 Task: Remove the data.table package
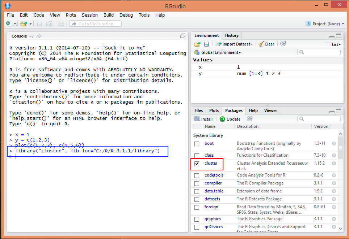click(x=334, y=191)
